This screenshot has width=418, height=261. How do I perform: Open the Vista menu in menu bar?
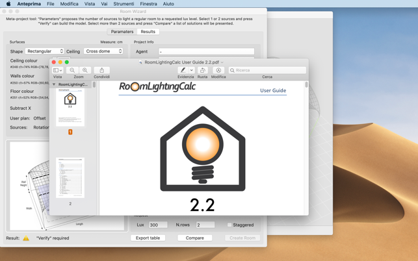90,4
